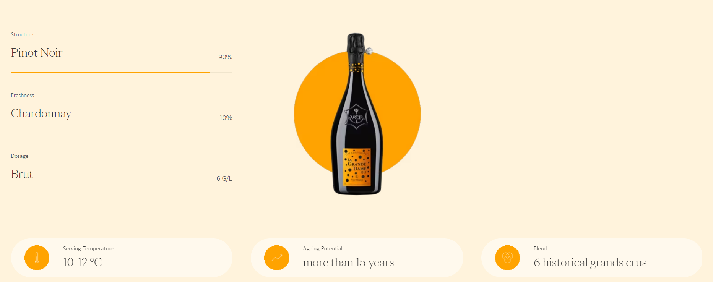The width and height of the screenshot is (713, 282).
Task: Click the 10-12 °C temperature text
Action: (83, 263)
